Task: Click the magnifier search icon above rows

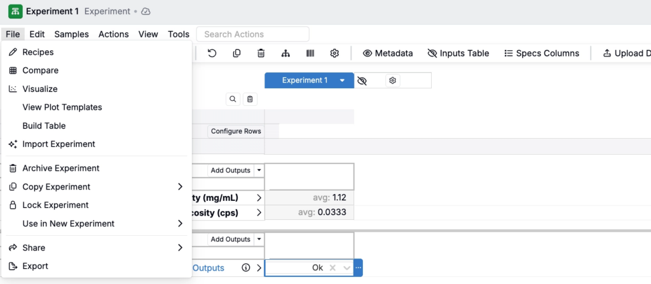Action: tap(233, 99)
